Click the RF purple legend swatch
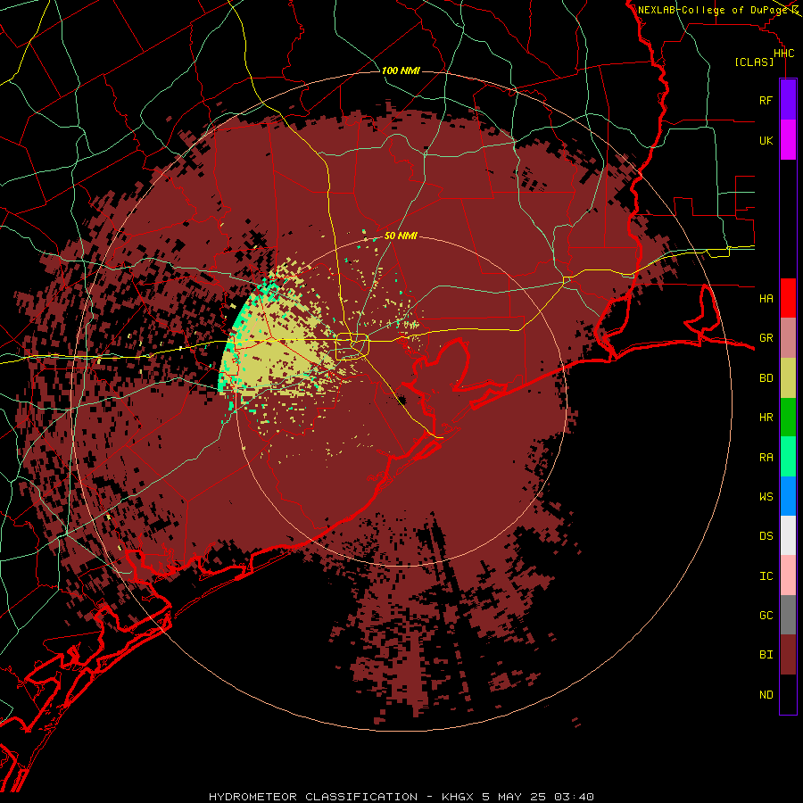Viewport: 803px width, 803px height. pyautogui.click(x=788, y=100)
